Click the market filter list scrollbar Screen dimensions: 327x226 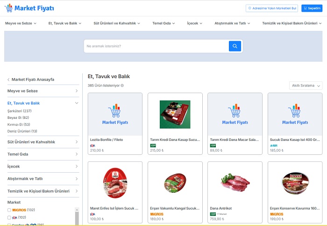(77, 219)
